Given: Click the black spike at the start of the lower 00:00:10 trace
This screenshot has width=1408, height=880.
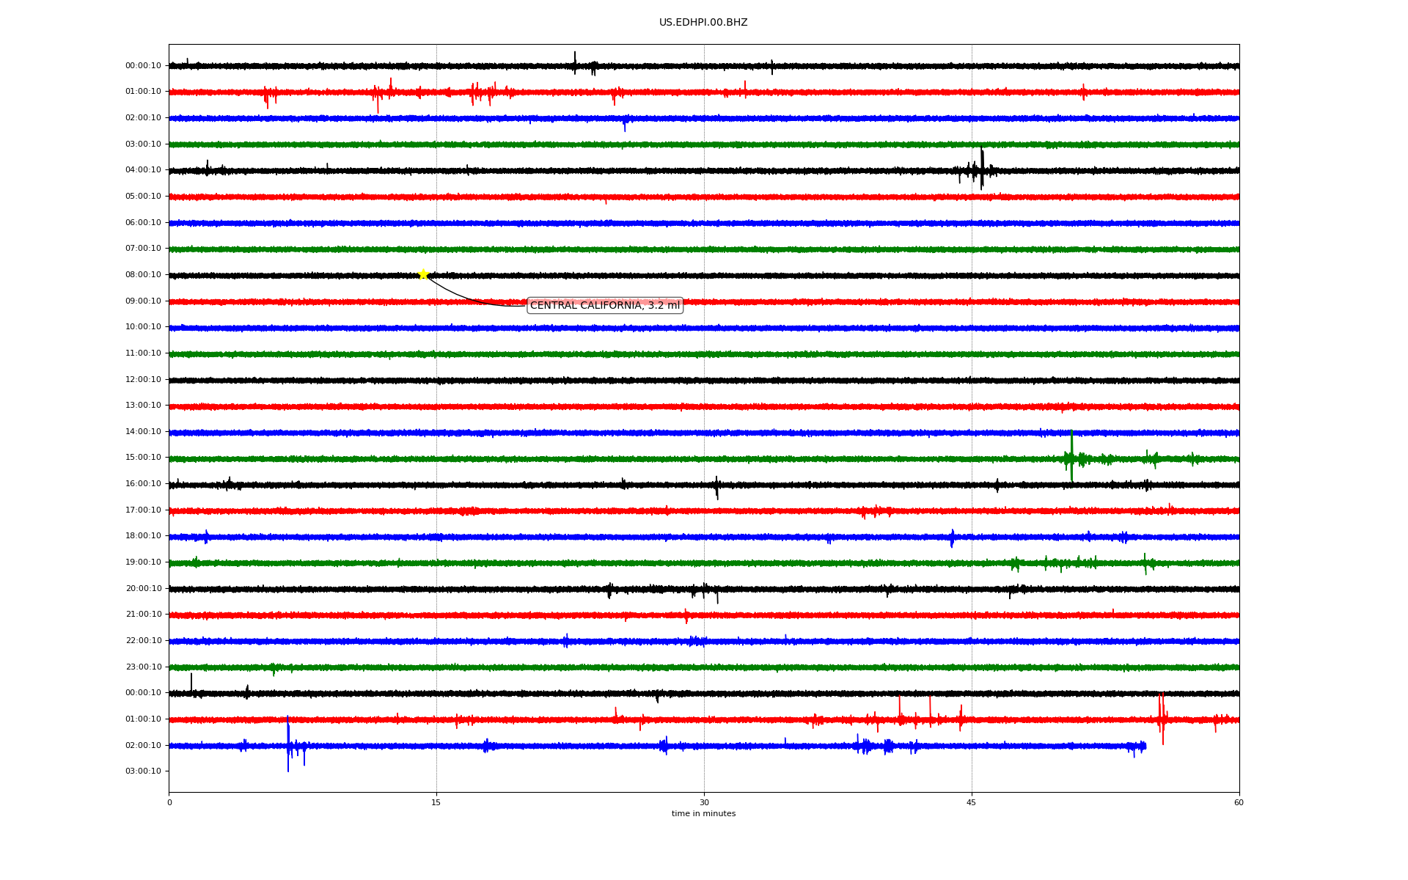Looking at the screenshot, I should click(191, 683).
